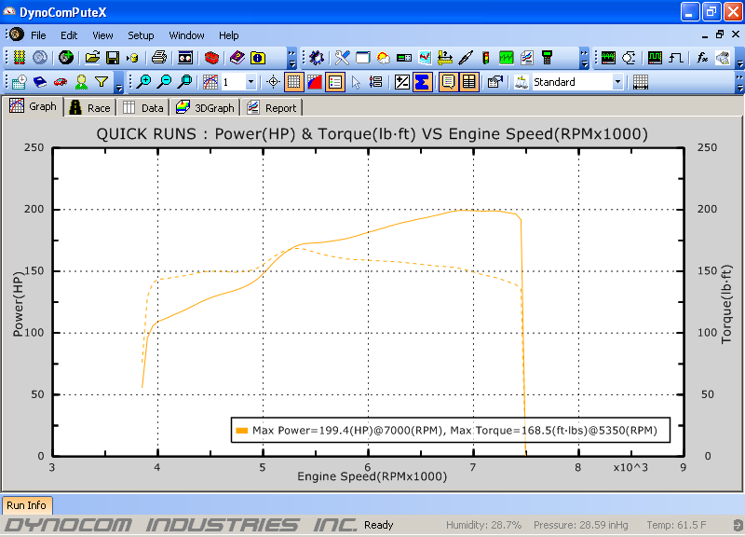Click the open folder icon
Viewport: 745px width, 537px height.
(x=92, y=58)
